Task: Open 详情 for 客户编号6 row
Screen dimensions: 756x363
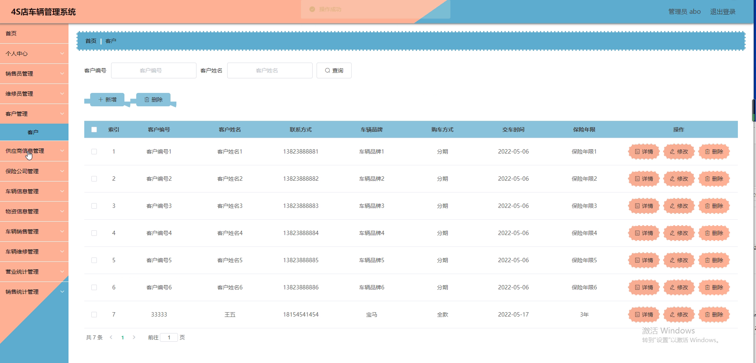Action: click(x=644, y=287)
